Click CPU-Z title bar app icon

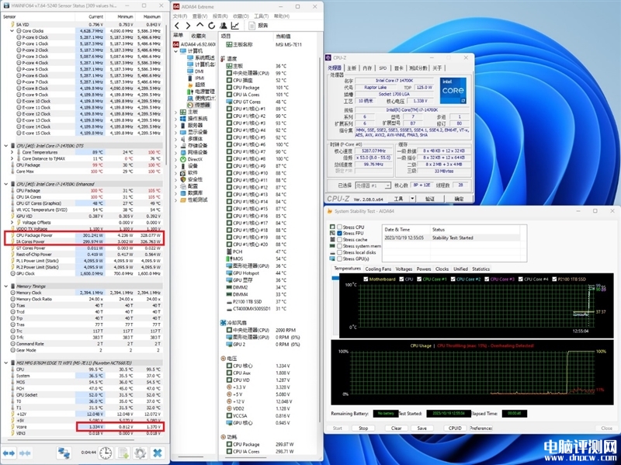[328, 57]
